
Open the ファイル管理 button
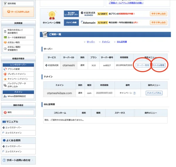click(x=158, y=65)
